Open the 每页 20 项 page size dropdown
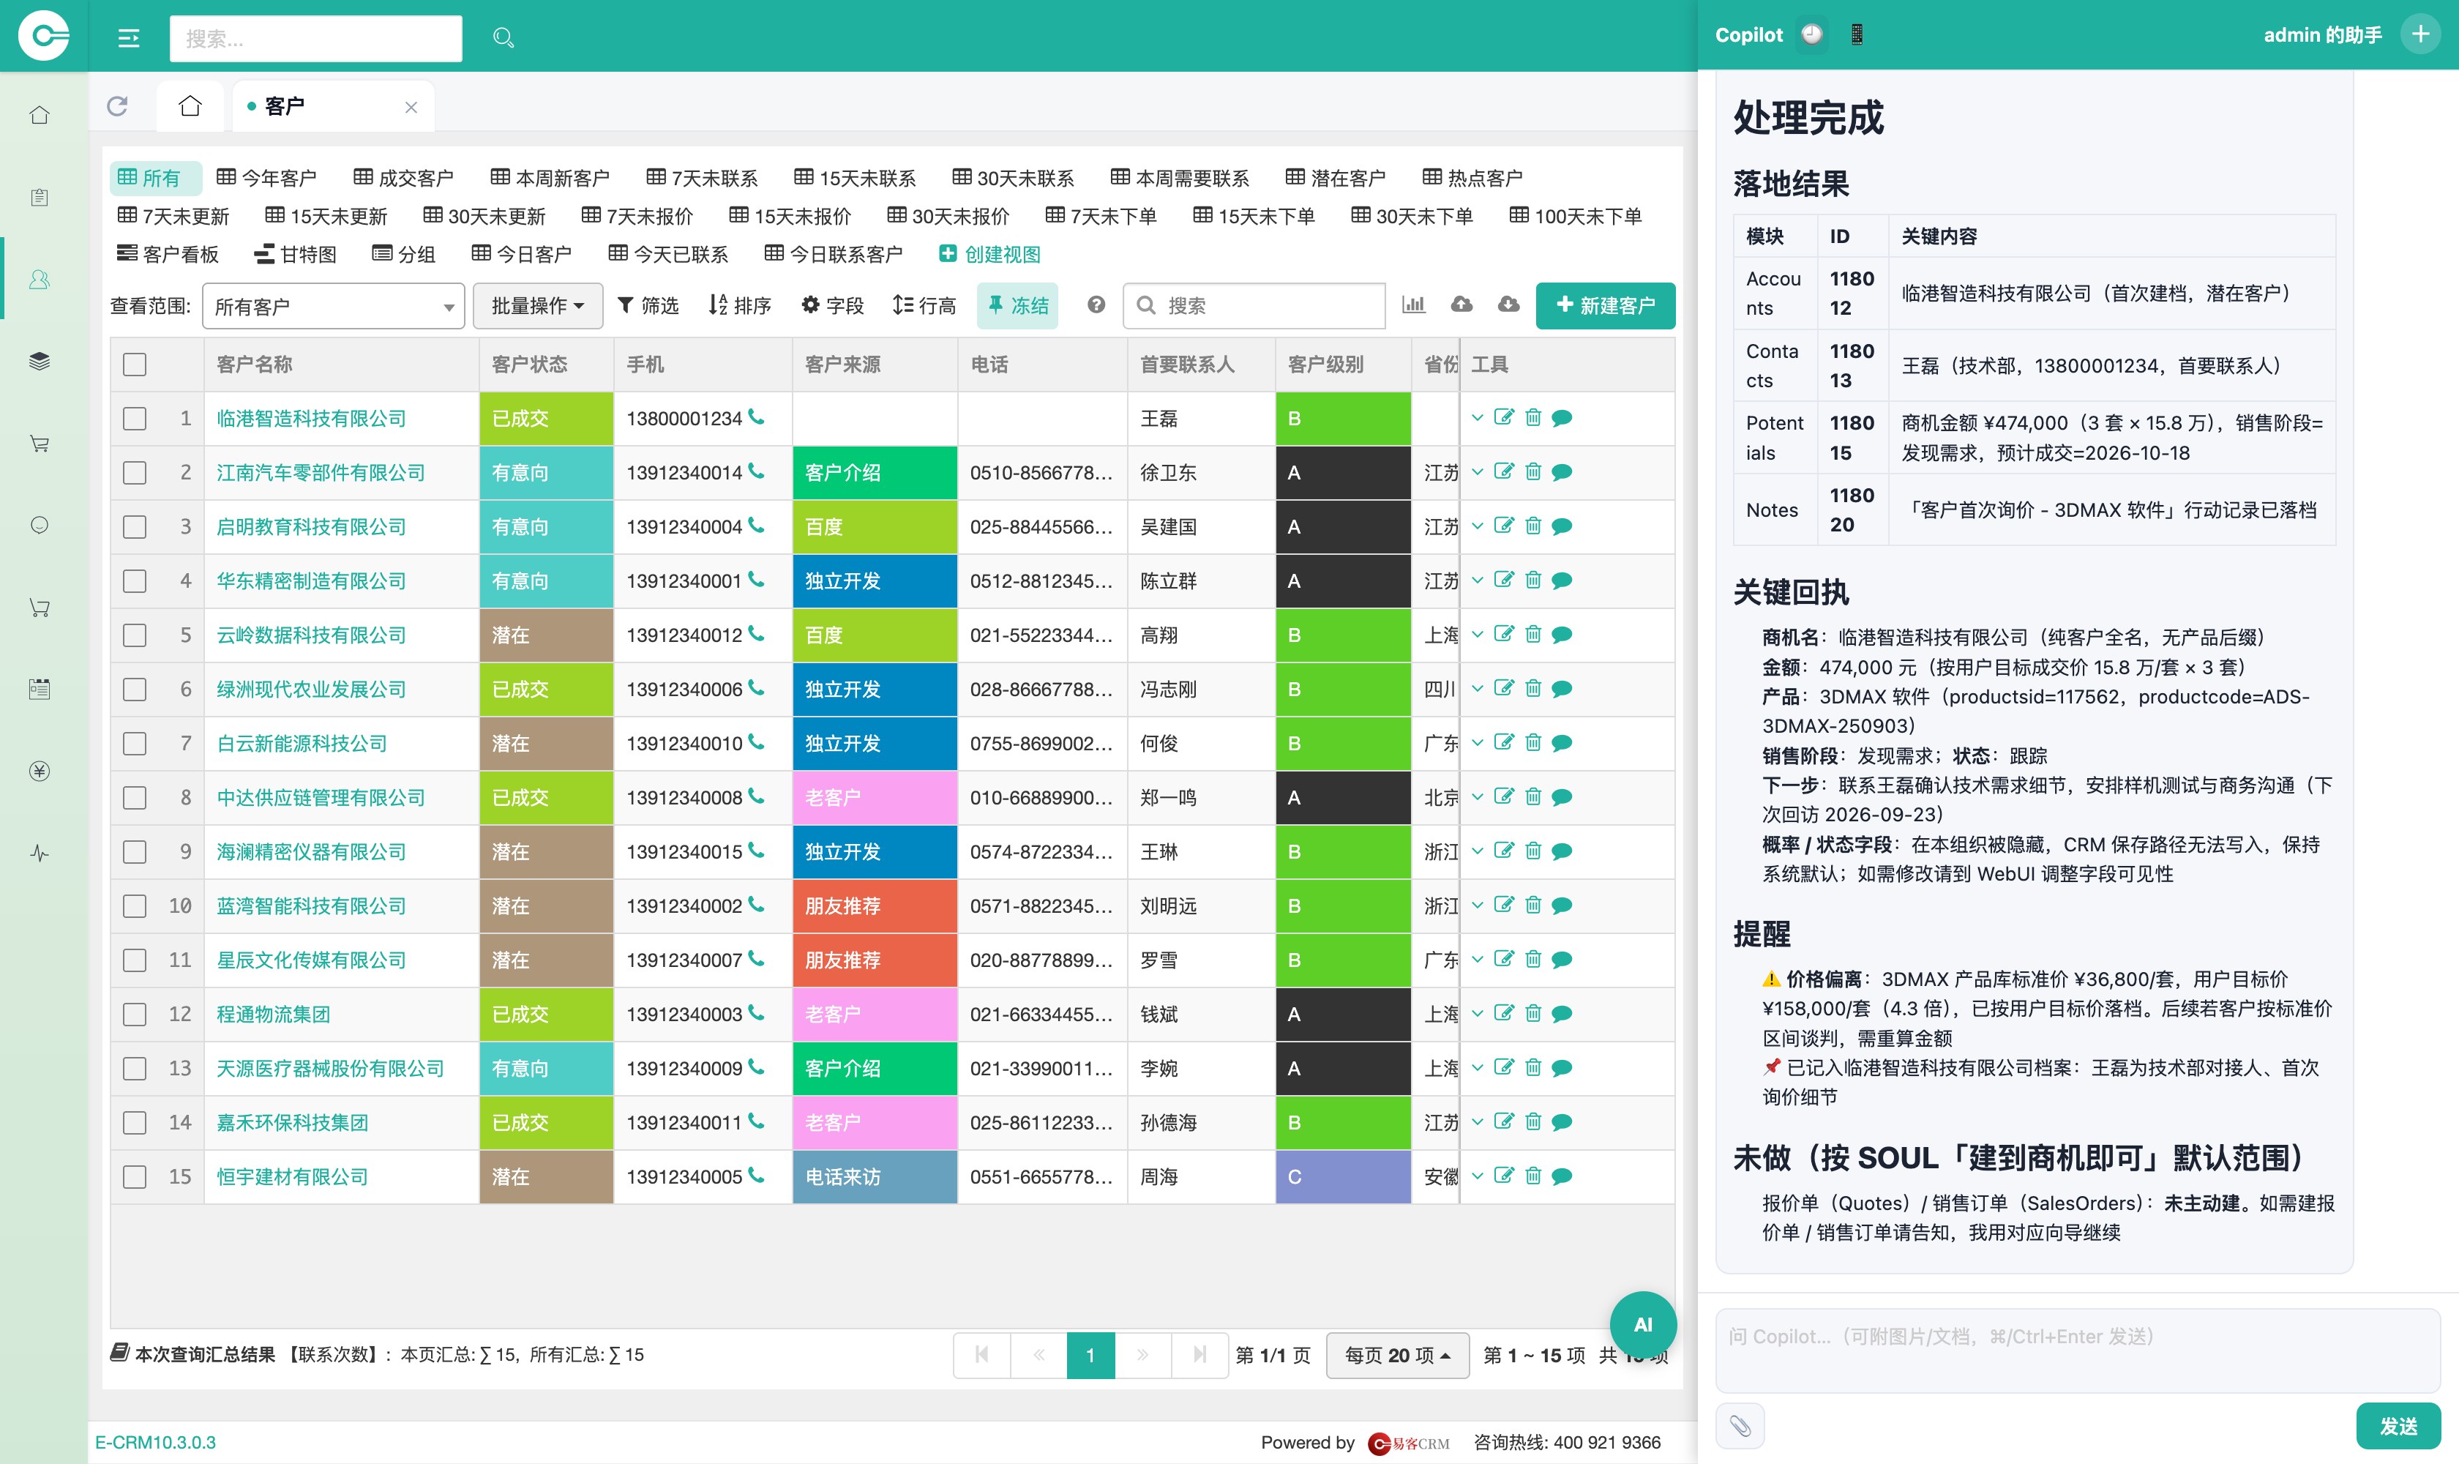This screenshot has width=2459, height=1464. tap(1396, 1356)
